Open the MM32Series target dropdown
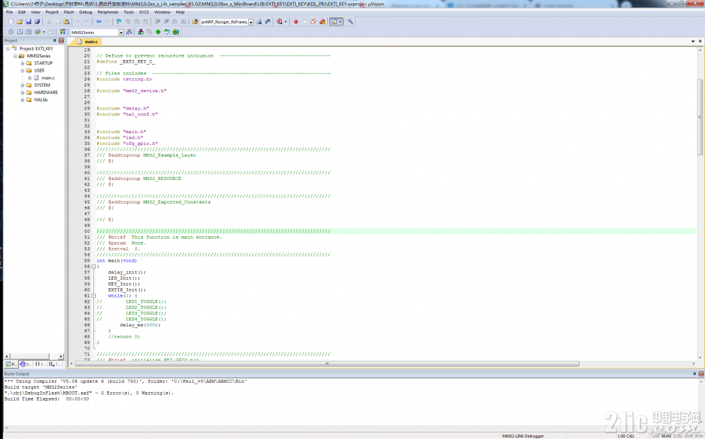 (121, 33)
